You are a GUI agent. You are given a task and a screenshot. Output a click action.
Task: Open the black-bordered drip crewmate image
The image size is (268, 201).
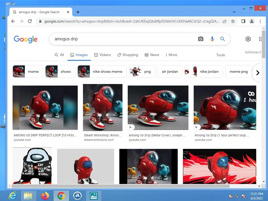[x=149, y=166]
